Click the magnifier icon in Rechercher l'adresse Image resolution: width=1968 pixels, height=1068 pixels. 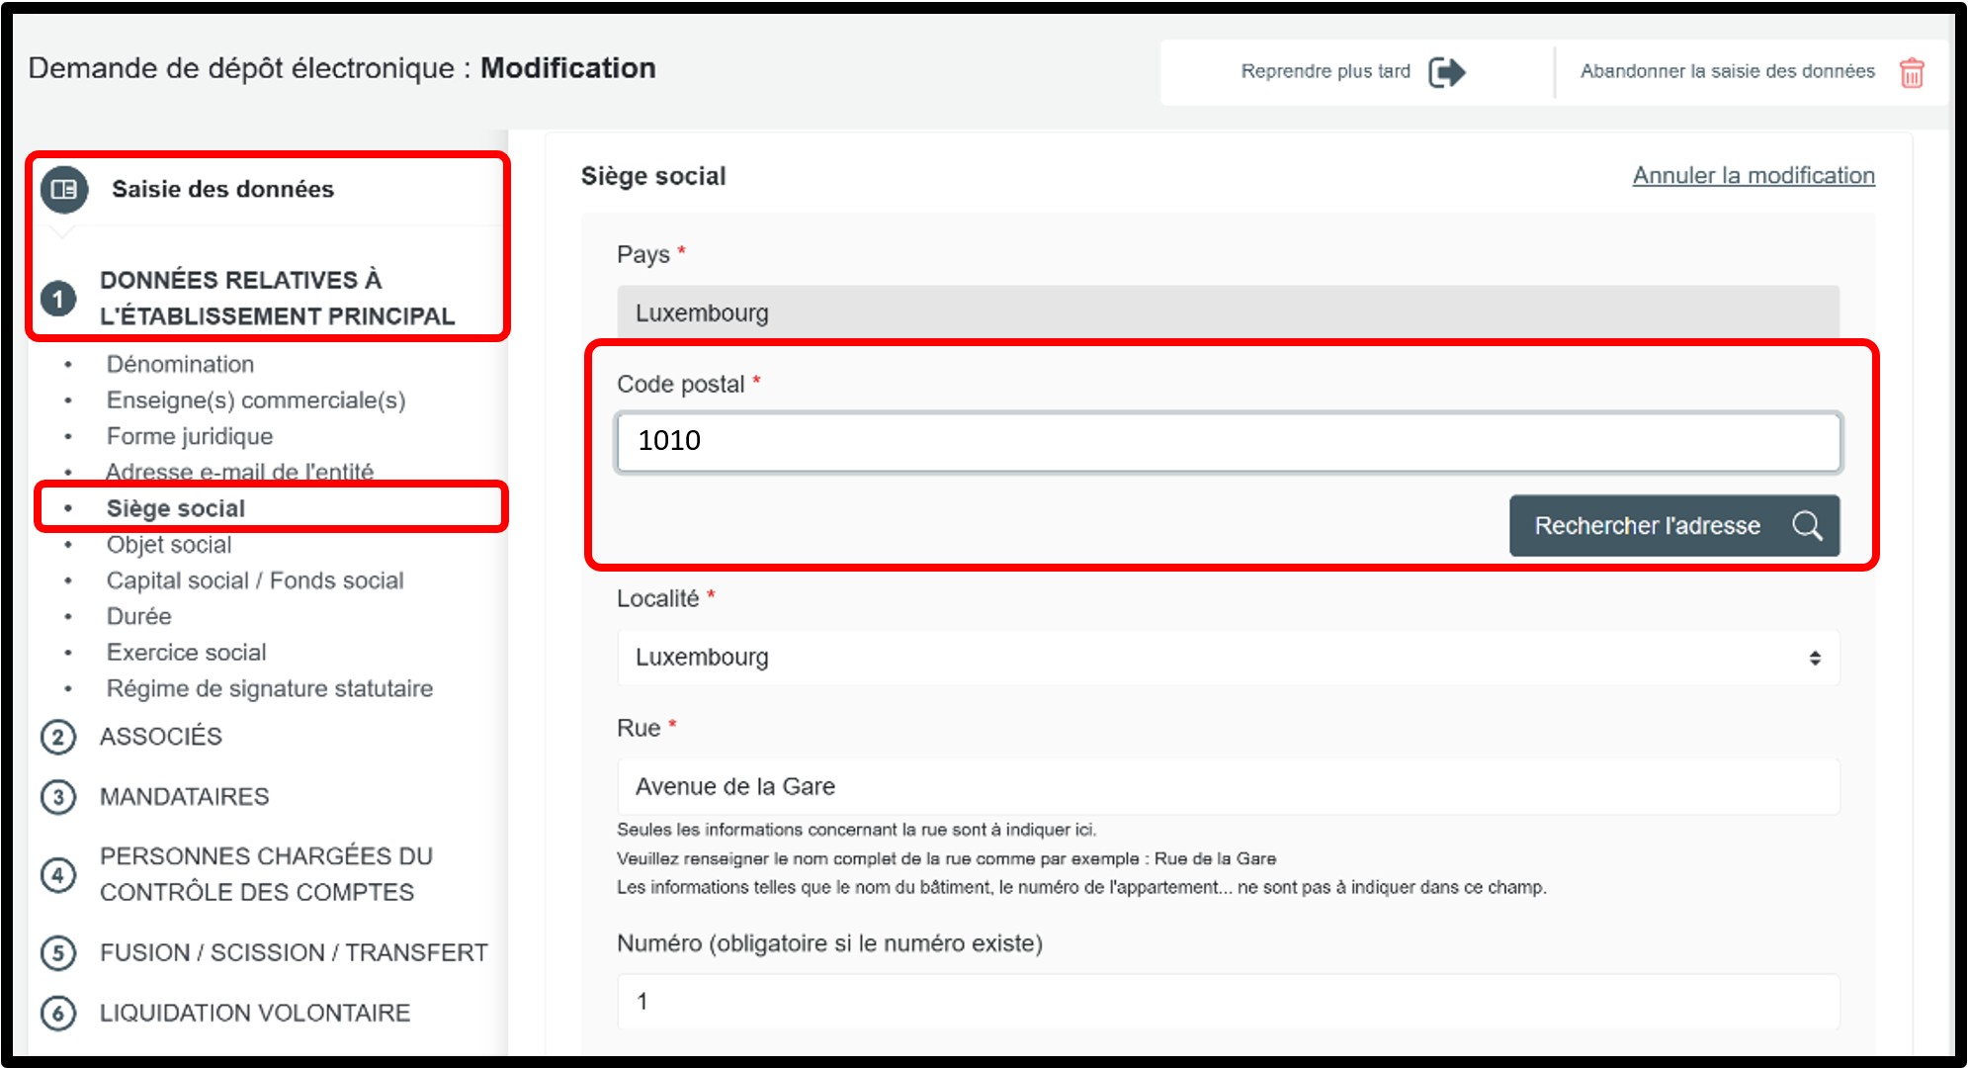[1807, 525]
